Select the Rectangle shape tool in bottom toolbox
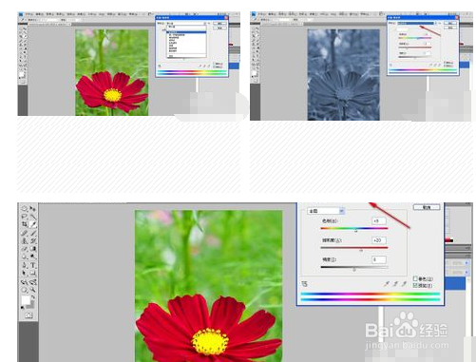476x362 pixels. [33, 273]
